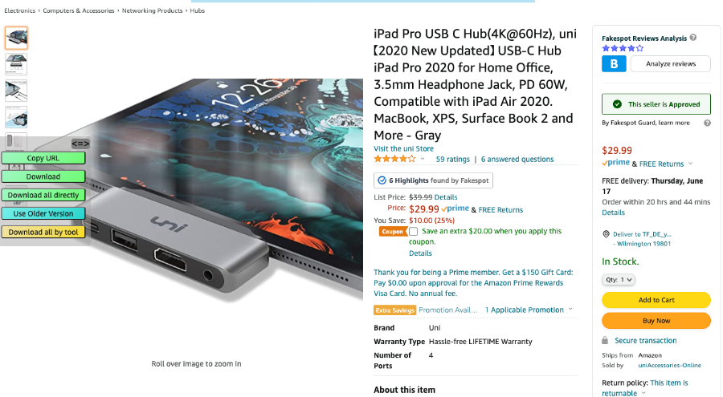The width and height of the screenshot is (723, 397).
Task: Expand the star ratings breakdown arrow
Action: coord(423,159)
